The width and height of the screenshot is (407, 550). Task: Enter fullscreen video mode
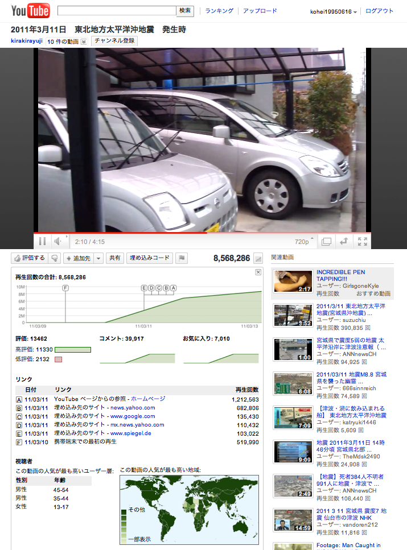tap(362, 242)
